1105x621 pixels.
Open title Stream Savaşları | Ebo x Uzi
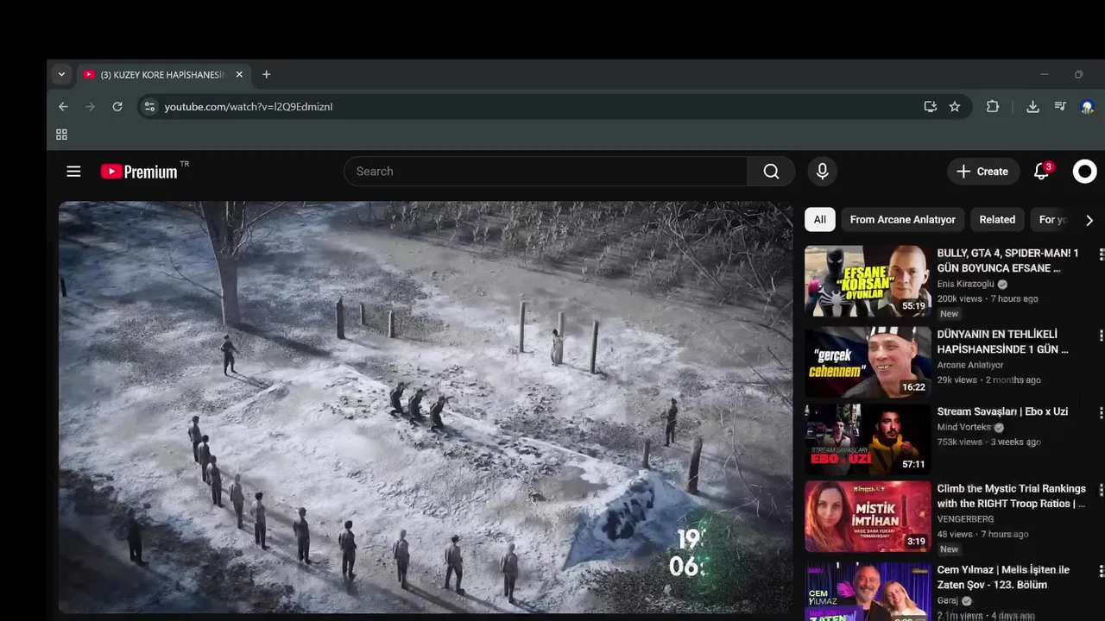point(1002,411)
